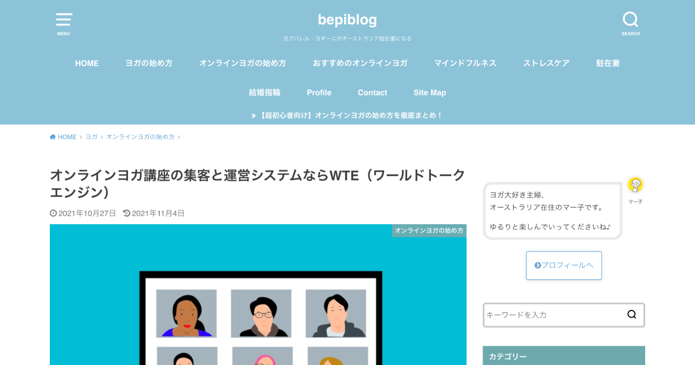The image size is (695, 365).
Task: Click the 【超初心者向け】 announcement banner link
Action: 348,115
